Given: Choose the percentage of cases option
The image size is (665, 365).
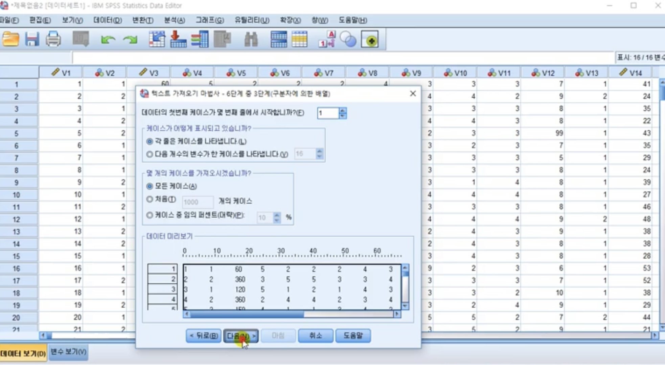Looking at the screenshot, I should pos(150,215).
